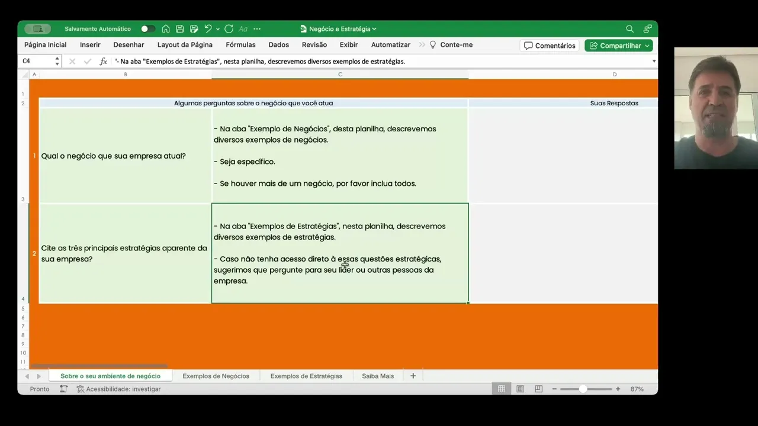The height and width of the screenshot is (426, 758).
Task: Click the Save floppy disk icon
Action: tap(180, 29)
